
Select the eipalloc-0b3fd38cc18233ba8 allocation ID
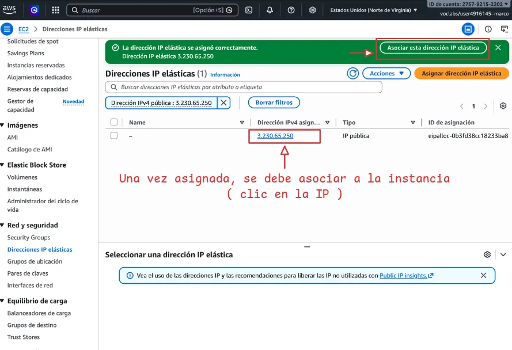[468, 136]
